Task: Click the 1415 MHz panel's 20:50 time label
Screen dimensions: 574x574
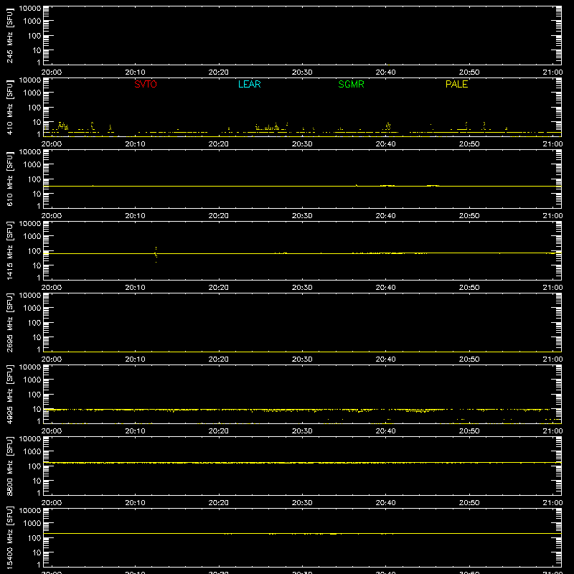Action: pyautogui.click(x=469, y=288)
